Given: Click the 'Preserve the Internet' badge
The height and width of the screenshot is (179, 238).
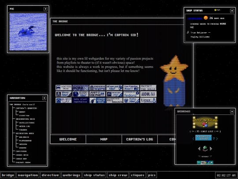Looking at the screenshot, I should coord(97,88).
